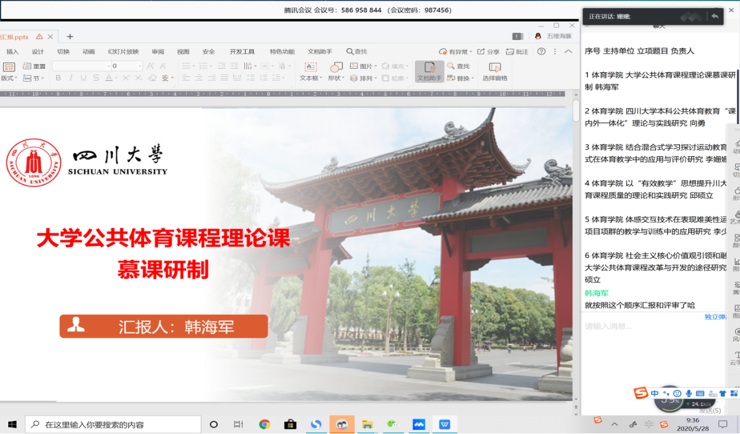This screenshot has height=434, width=740.
Task: Click the help question mark icon
Action: [541, 52]
